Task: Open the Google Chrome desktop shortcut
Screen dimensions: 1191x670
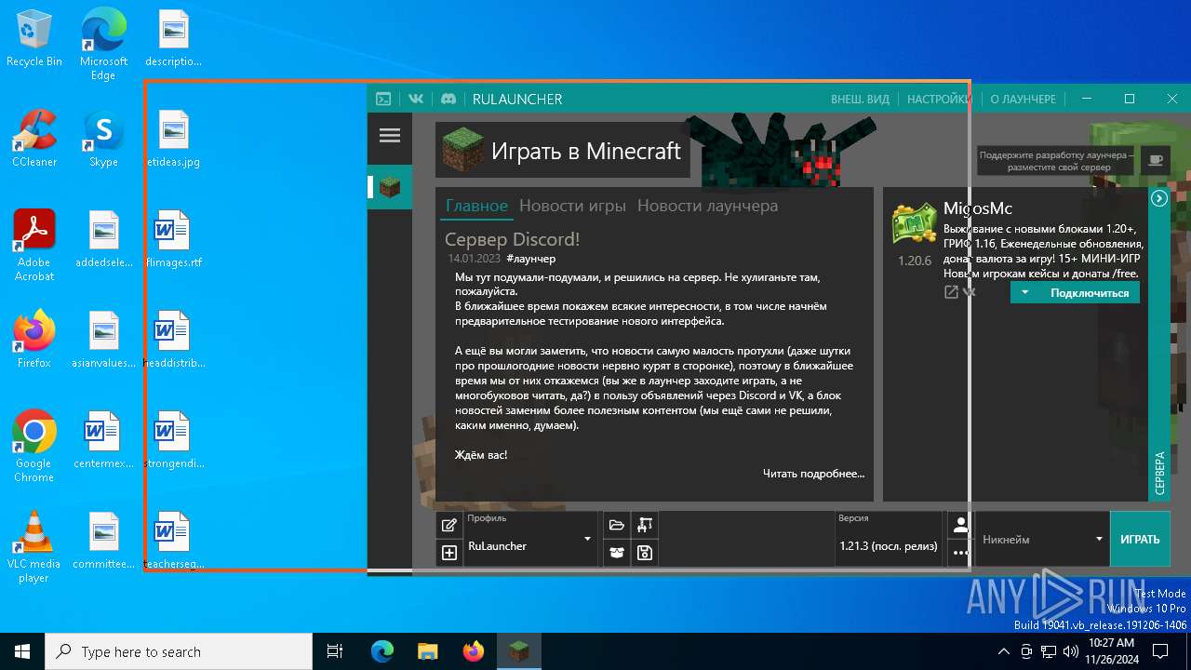Action: pos(34,447)
